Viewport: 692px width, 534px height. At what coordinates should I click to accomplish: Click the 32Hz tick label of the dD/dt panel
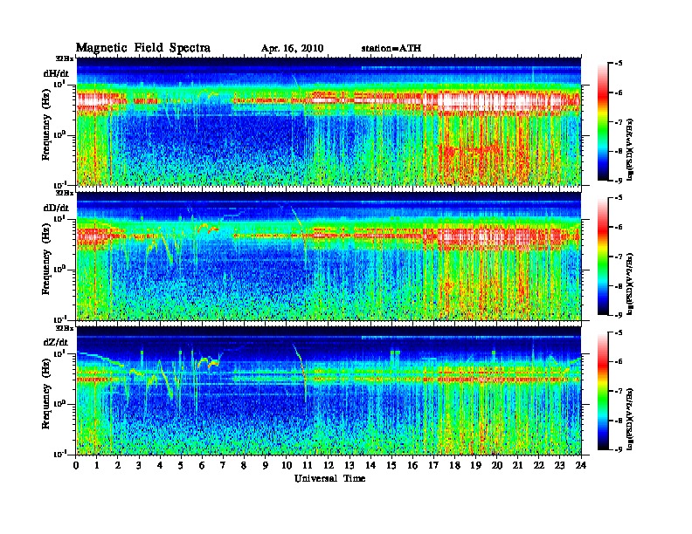click(x=65, y=193)
